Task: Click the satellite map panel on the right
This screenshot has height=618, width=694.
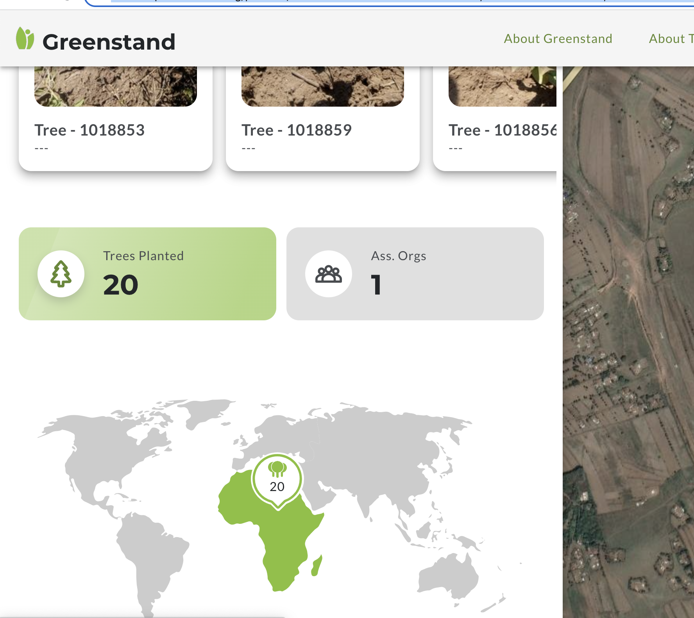Action: 625,313
